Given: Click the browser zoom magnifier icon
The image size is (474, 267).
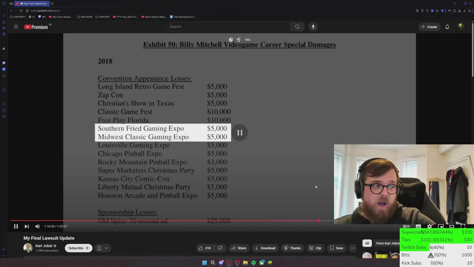Looking at the screenshot, I should point(417,11).
